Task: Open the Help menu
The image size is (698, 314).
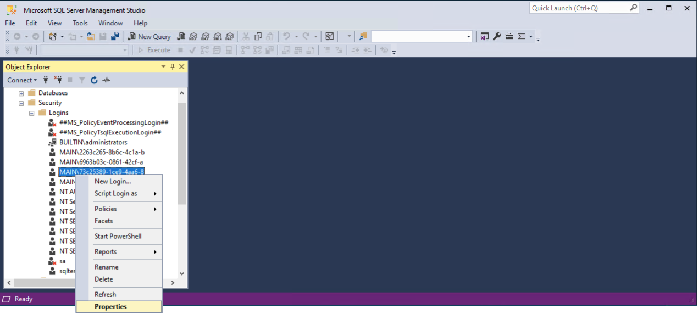Action: (x=141, y=23)
